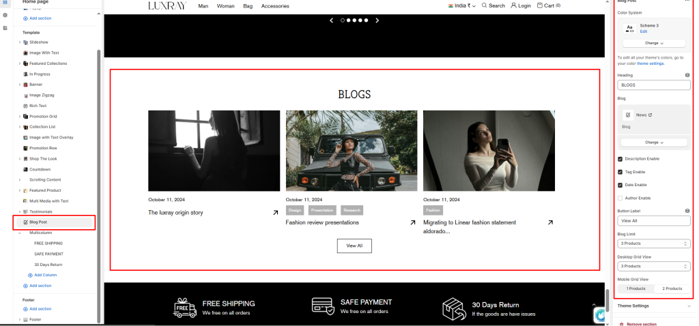
Task: Click Edit link under Scheme 3
Action: point(643,31)
